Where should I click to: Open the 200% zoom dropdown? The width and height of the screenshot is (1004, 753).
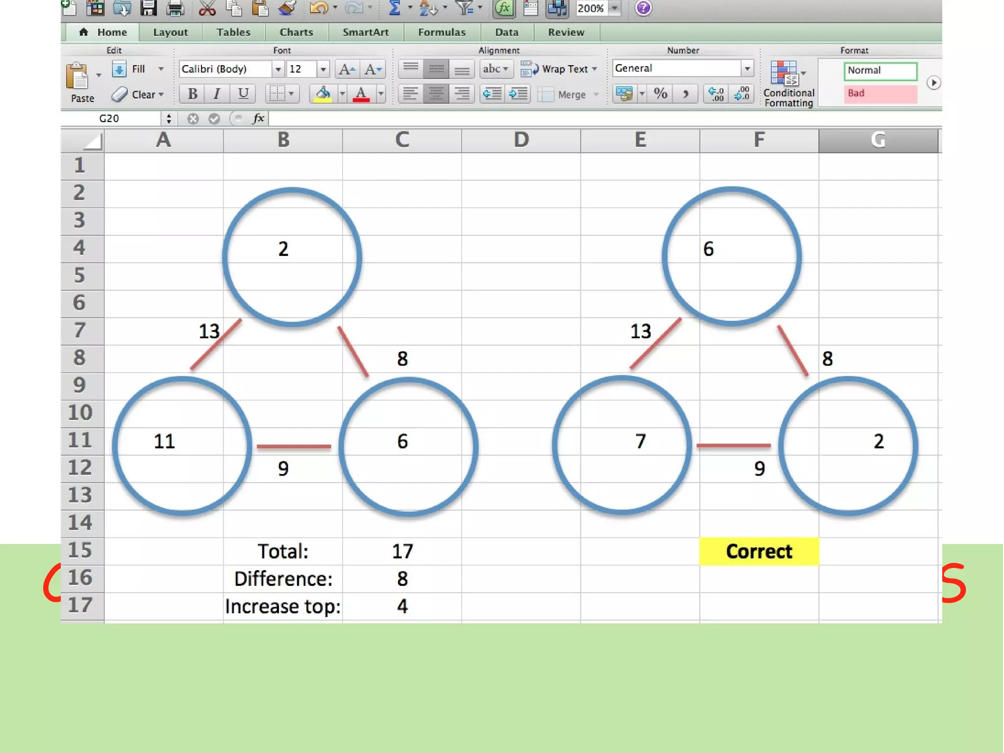click(x=614, y=8)
